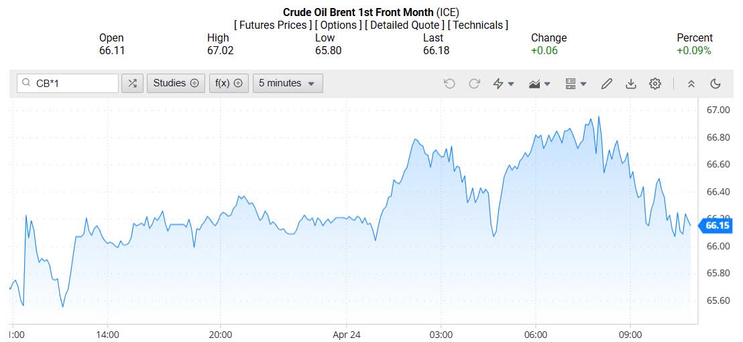Image resolution: width=743 pixels, height=342 pixels.
Task: Navigate to the Technicals link
Action: [x=478, y=25]
